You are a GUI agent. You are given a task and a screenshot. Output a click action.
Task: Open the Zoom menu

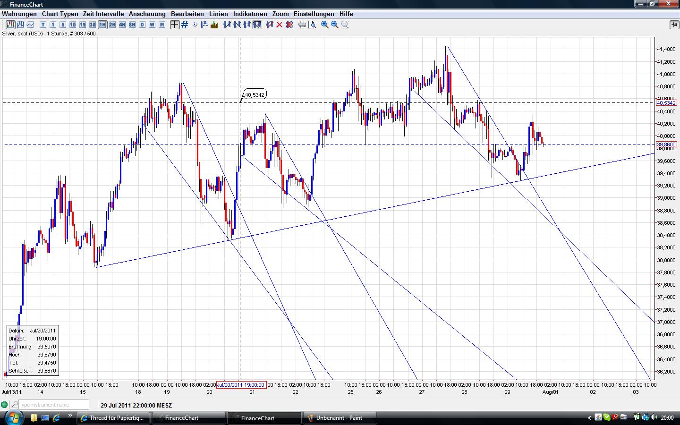280,14
